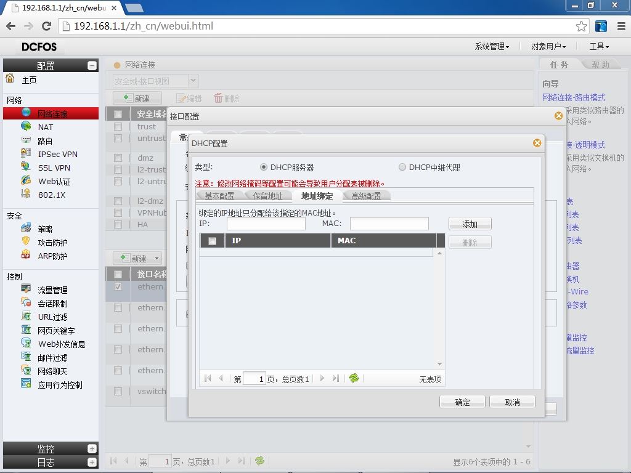Click the 邮件过滤 icon
Image resolution: width=631 pixels, height=473 pixels.
tap(26, 357)
